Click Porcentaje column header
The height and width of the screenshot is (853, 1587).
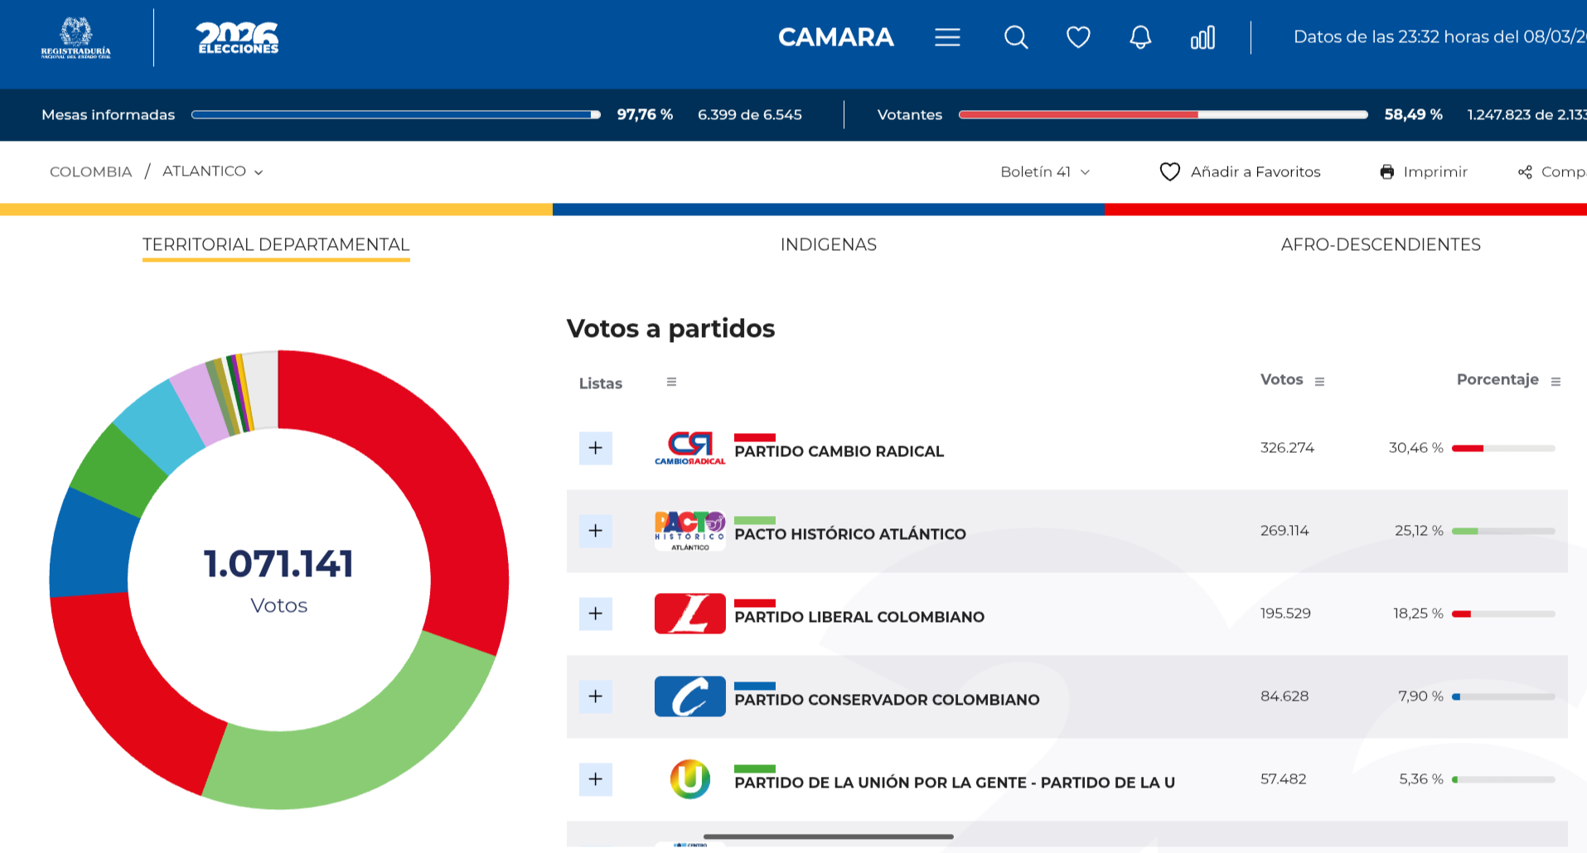[x=1497, y=379]
